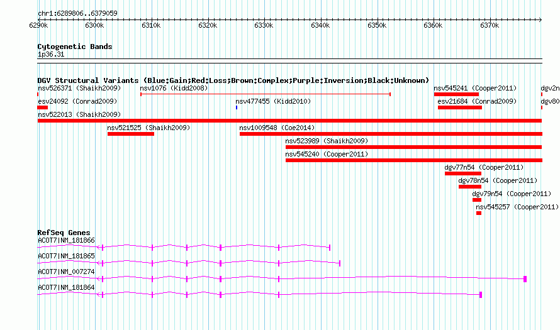
Task: Click the esv24092 (Conrad2009) red bar
Action: 43,107
